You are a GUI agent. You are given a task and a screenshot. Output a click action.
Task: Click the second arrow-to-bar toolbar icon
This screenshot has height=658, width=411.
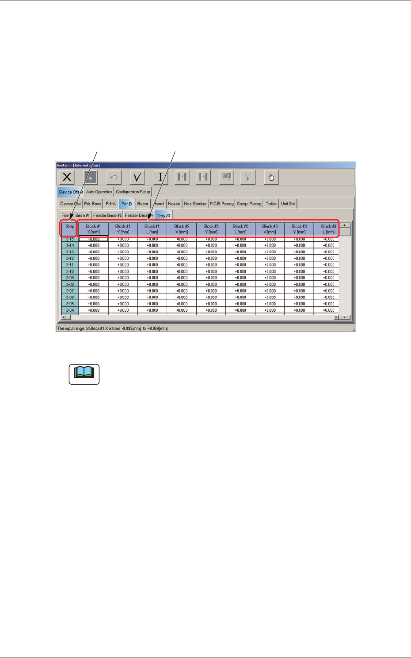(203, 177)
